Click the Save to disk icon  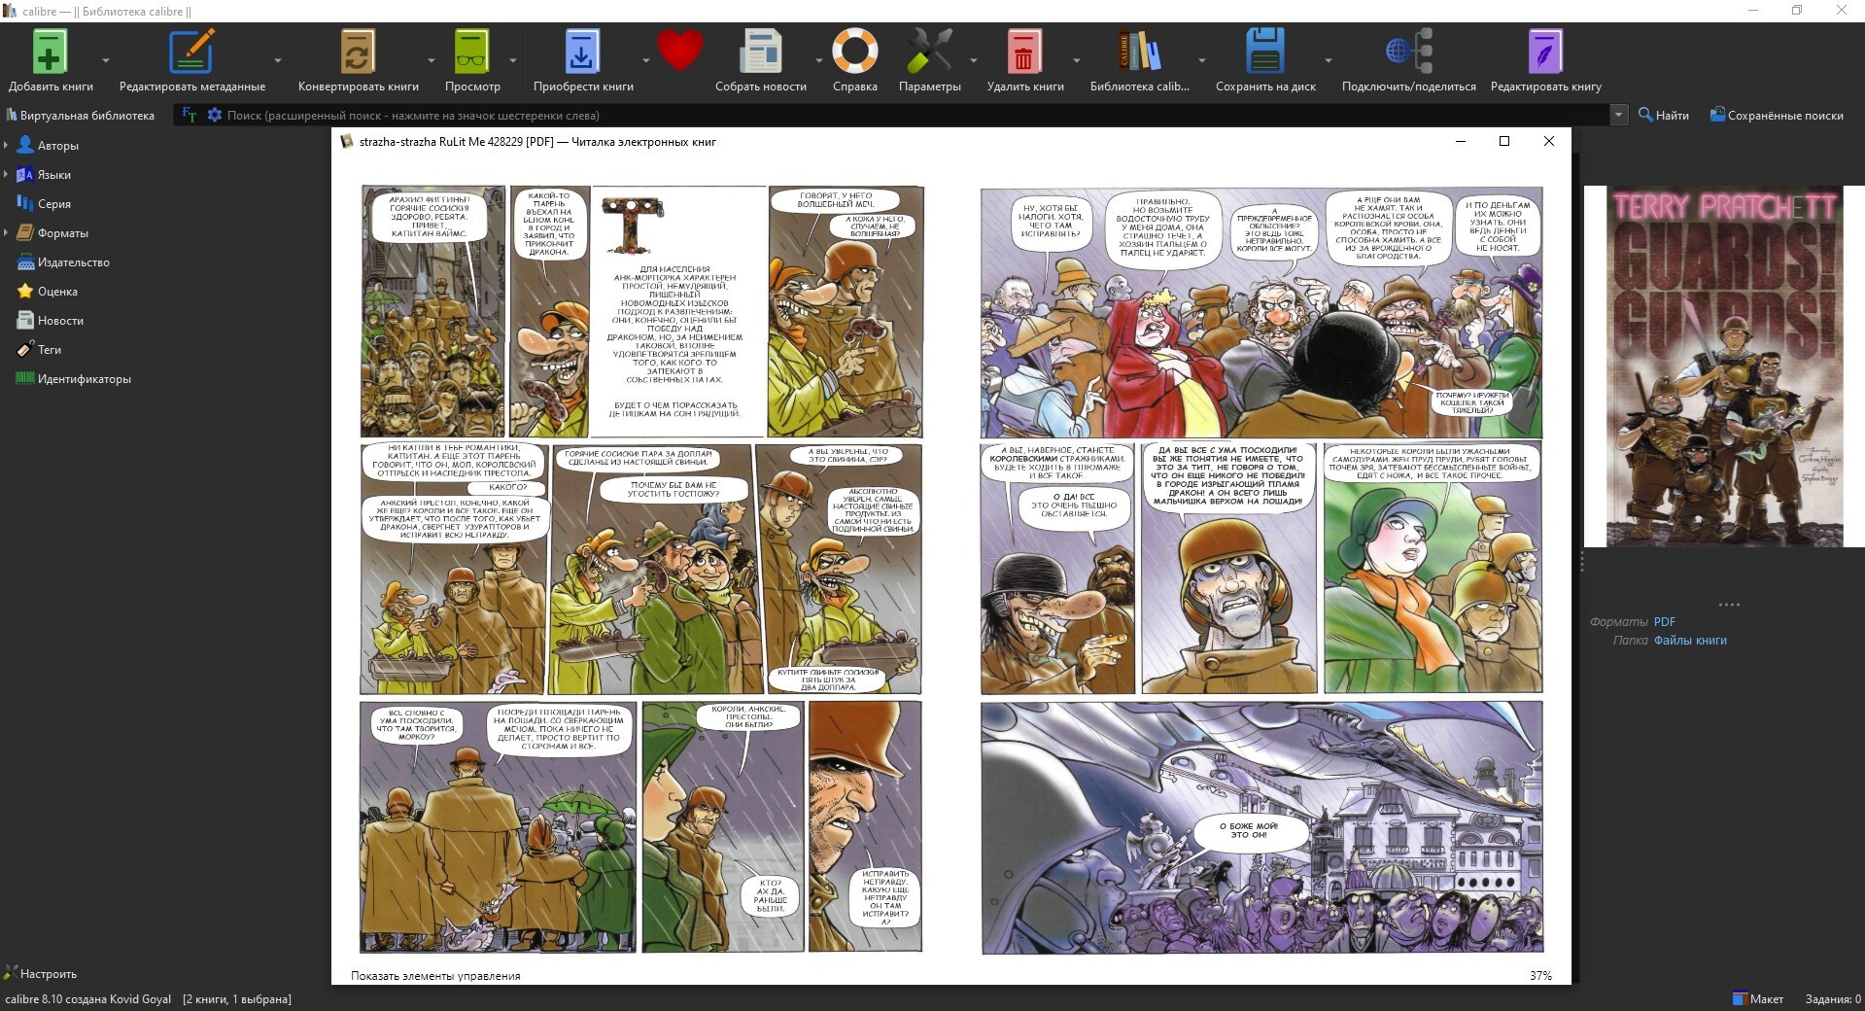point(1264,52)
